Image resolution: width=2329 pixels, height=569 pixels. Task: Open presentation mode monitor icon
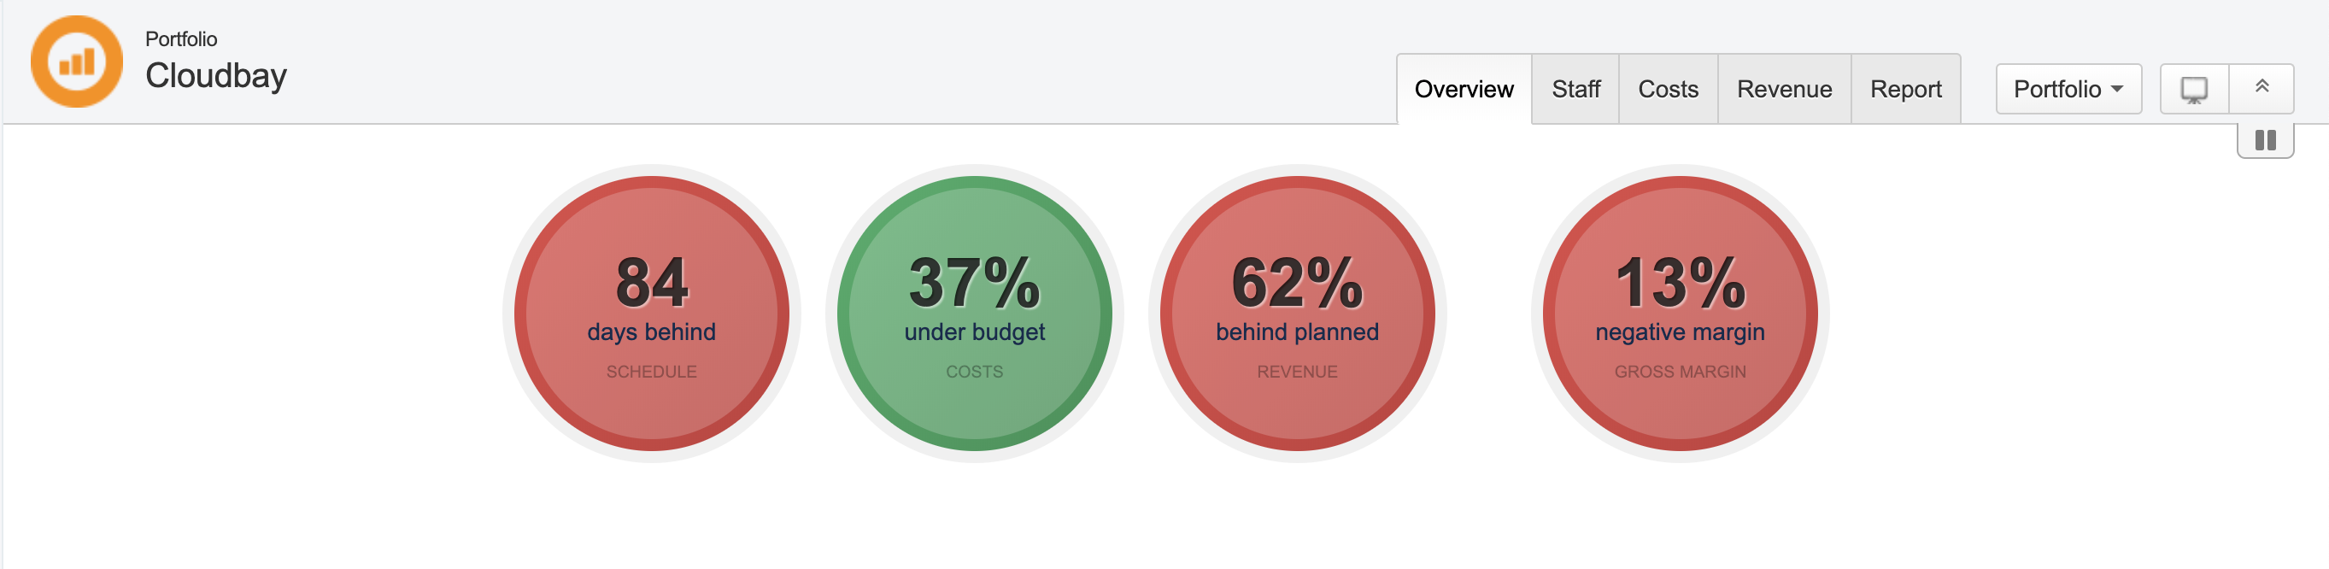pos(2193,90)
